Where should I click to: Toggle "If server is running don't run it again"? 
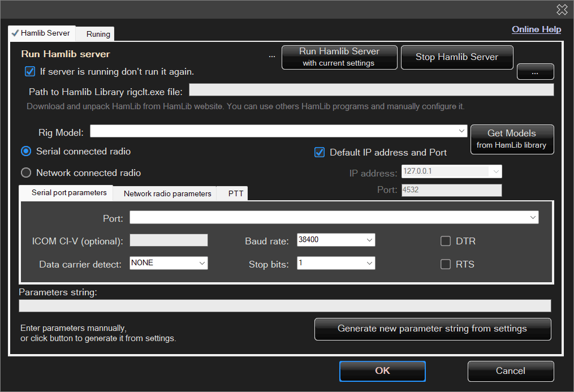click(30, 72)
